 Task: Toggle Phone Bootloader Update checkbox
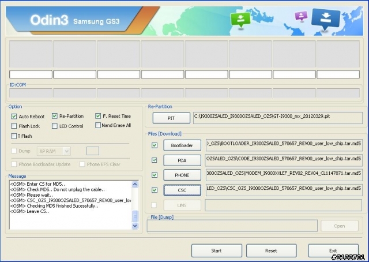click(14, 164)
